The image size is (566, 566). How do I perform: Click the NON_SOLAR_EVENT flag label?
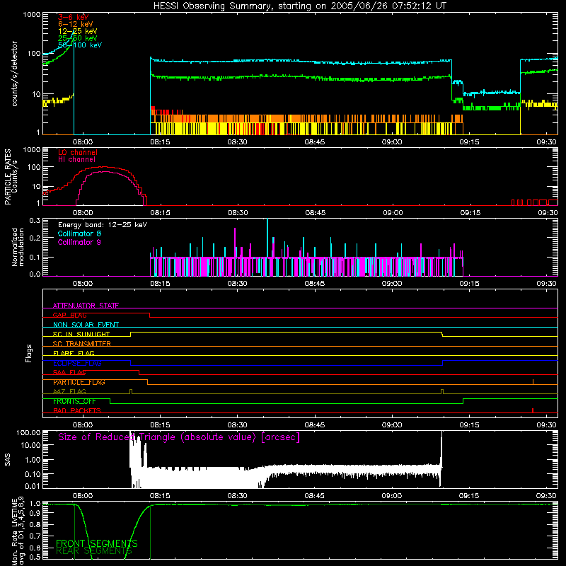(86, 325)
